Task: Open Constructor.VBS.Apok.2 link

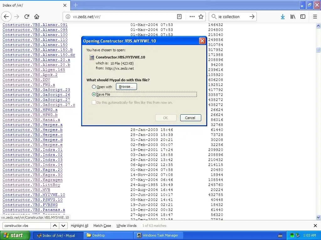Action: point(30,75)
